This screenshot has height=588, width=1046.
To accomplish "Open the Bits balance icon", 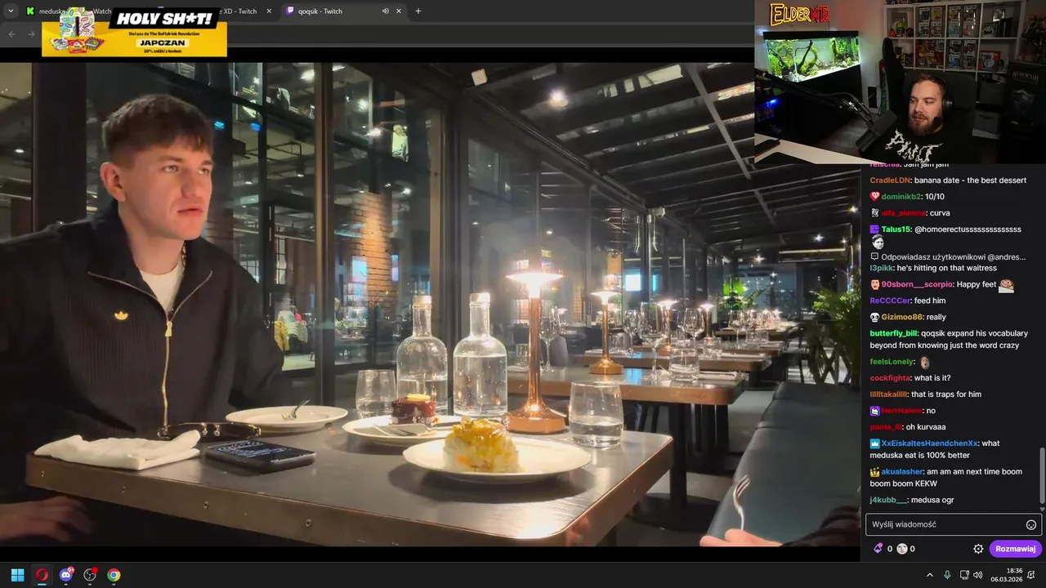I will tap(878, 549).
